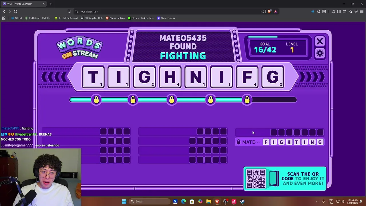The image size is (366, 206).
Task: Click the LEVEL 1 indicator
Action: (292, 47)
